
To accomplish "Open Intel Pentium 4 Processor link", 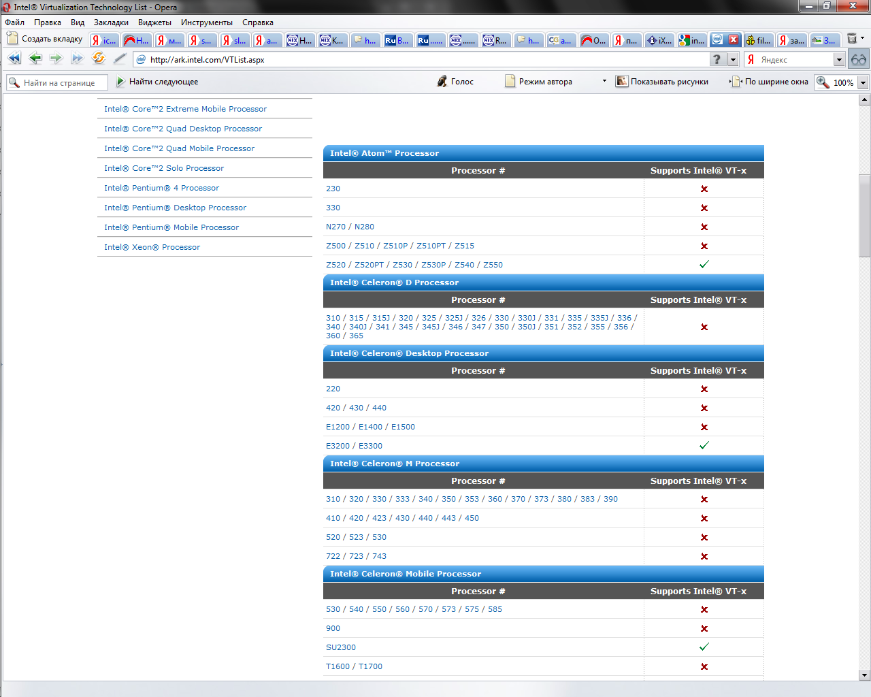I will click(x=161, y=188).
